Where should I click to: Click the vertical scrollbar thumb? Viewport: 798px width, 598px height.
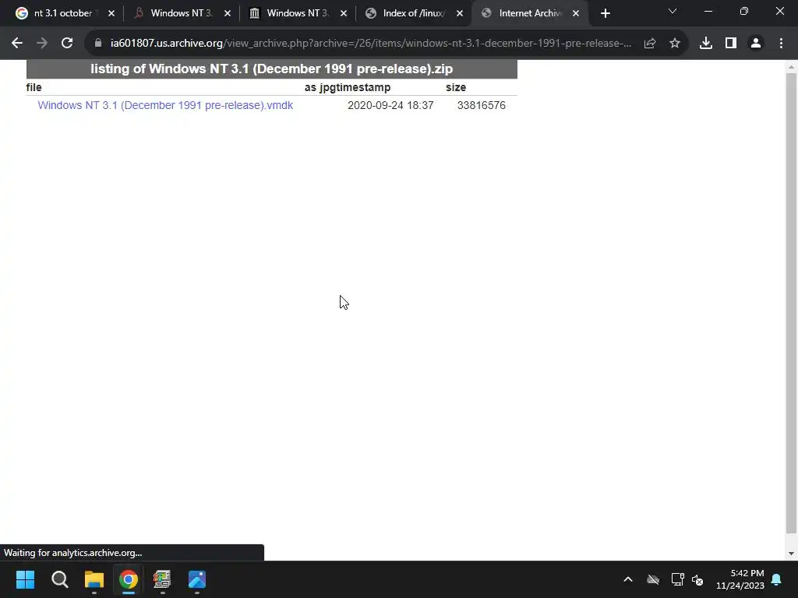(792, 303)
